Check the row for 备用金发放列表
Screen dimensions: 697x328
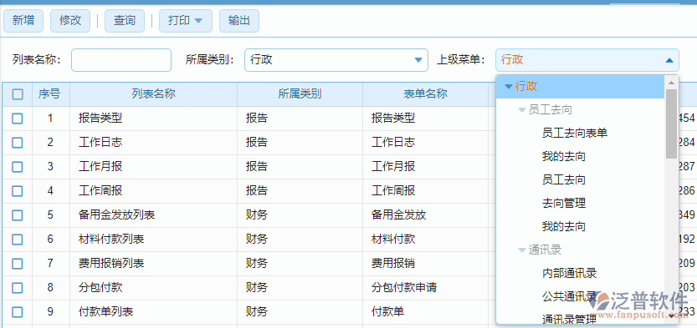pyautogui.click(x=18, y=215)
